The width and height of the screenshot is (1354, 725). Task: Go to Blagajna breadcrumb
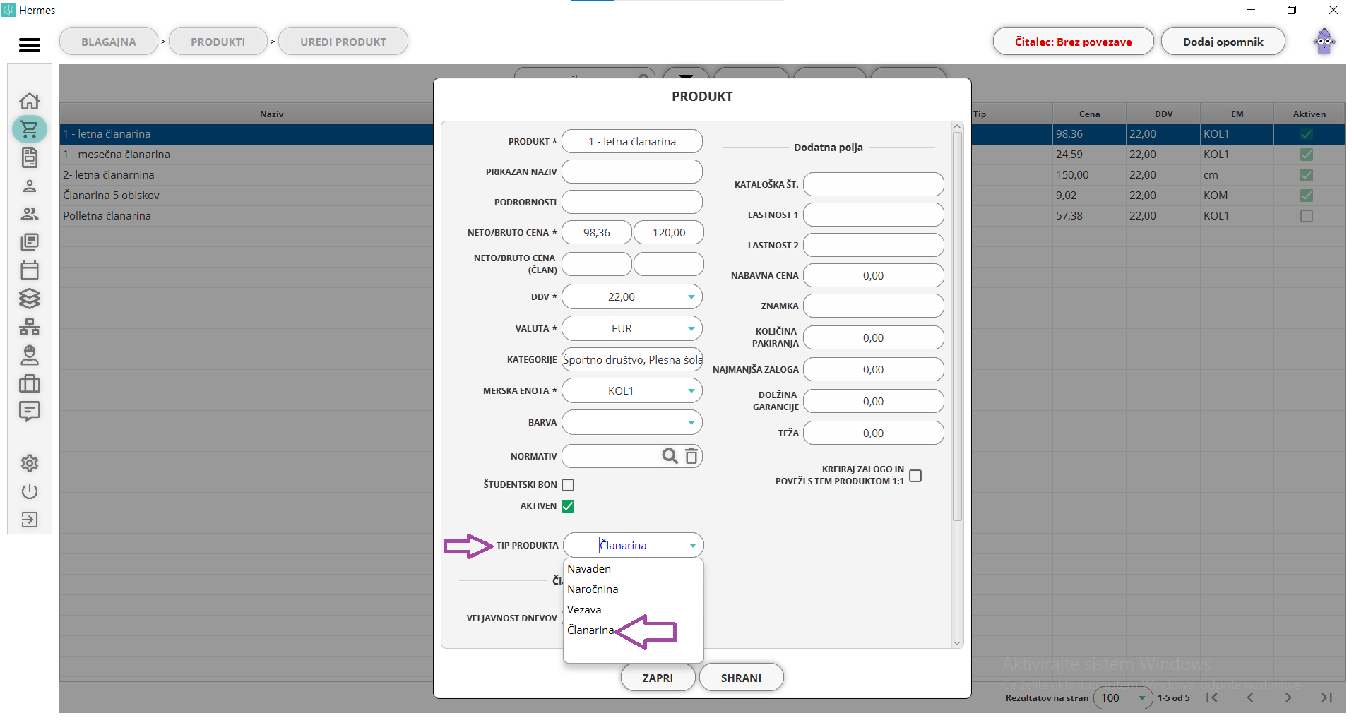tap(109, 42)
